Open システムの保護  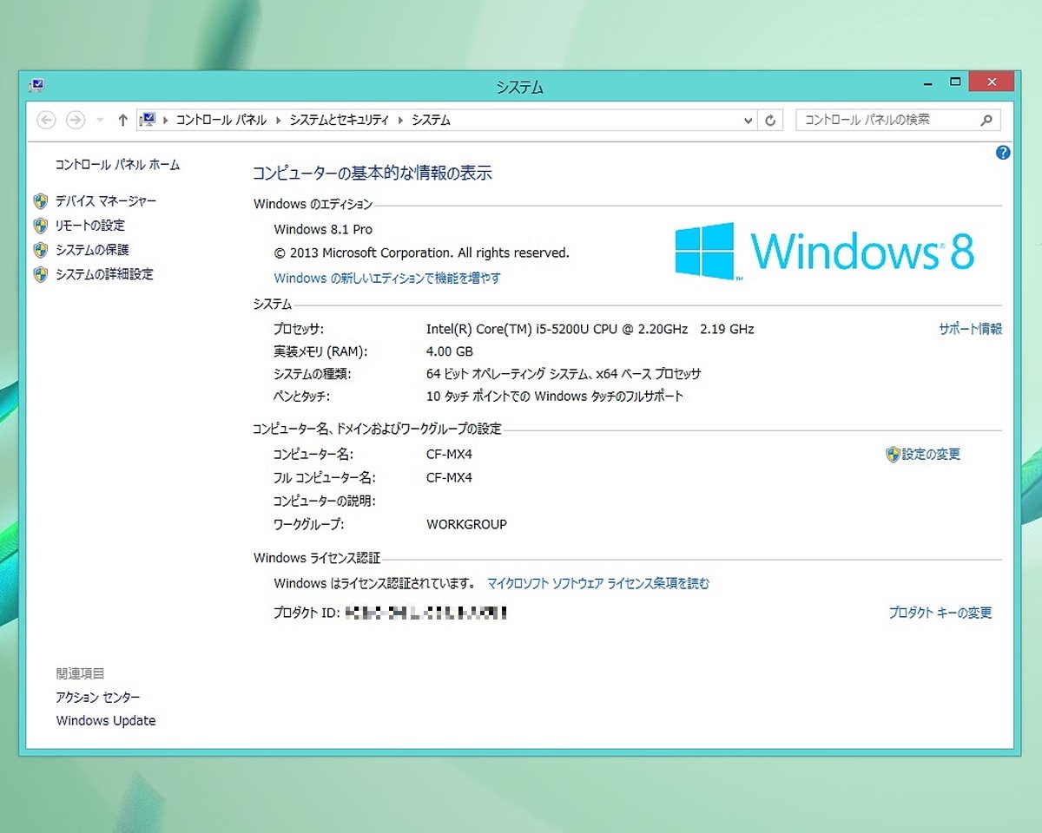click(x=92, y=249)
